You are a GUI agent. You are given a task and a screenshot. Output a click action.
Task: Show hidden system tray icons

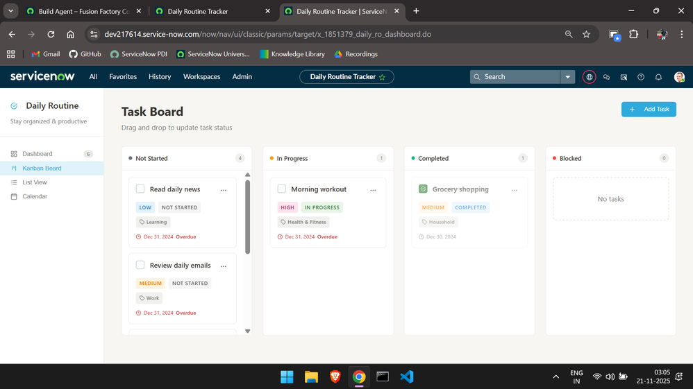556,377
